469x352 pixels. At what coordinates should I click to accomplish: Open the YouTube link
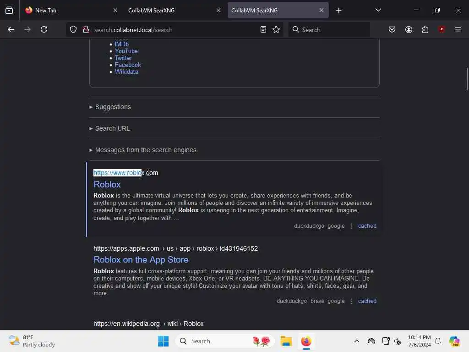coord(126,51)
